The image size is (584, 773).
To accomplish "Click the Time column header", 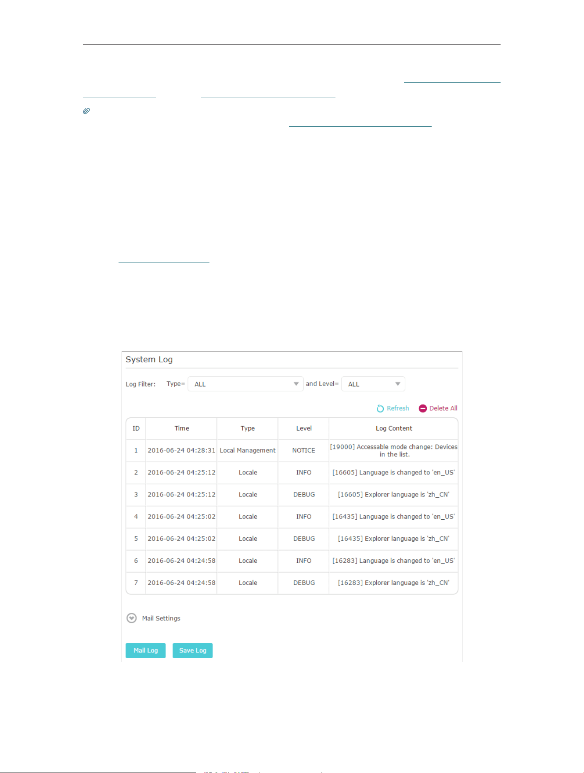I will pos(182,428).
